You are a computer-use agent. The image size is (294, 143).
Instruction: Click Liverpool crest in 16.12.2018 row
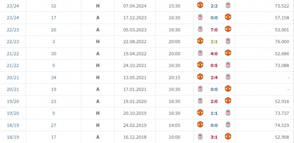[x=200, y=137]
